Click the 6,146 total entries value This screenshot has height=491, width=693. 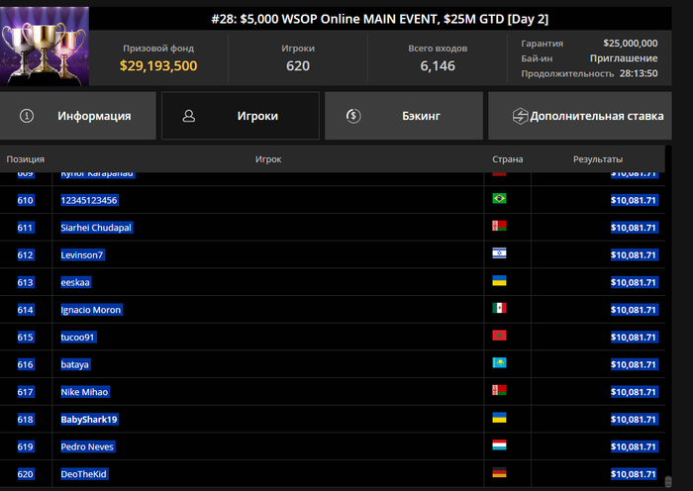[438, 66]
